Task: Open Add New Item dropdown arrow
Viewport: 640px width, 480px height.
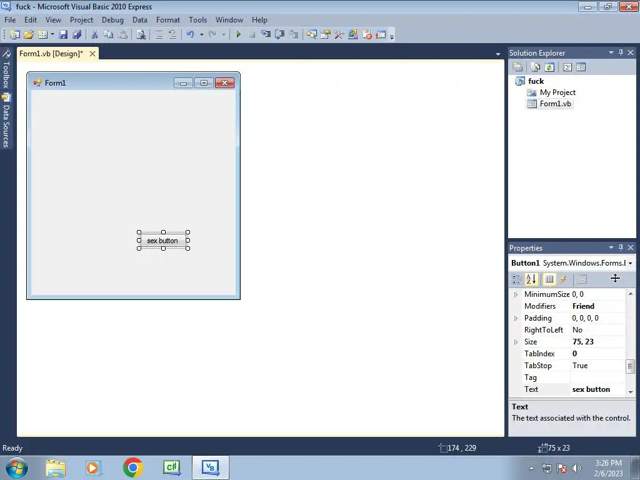Action: (52, 35)
